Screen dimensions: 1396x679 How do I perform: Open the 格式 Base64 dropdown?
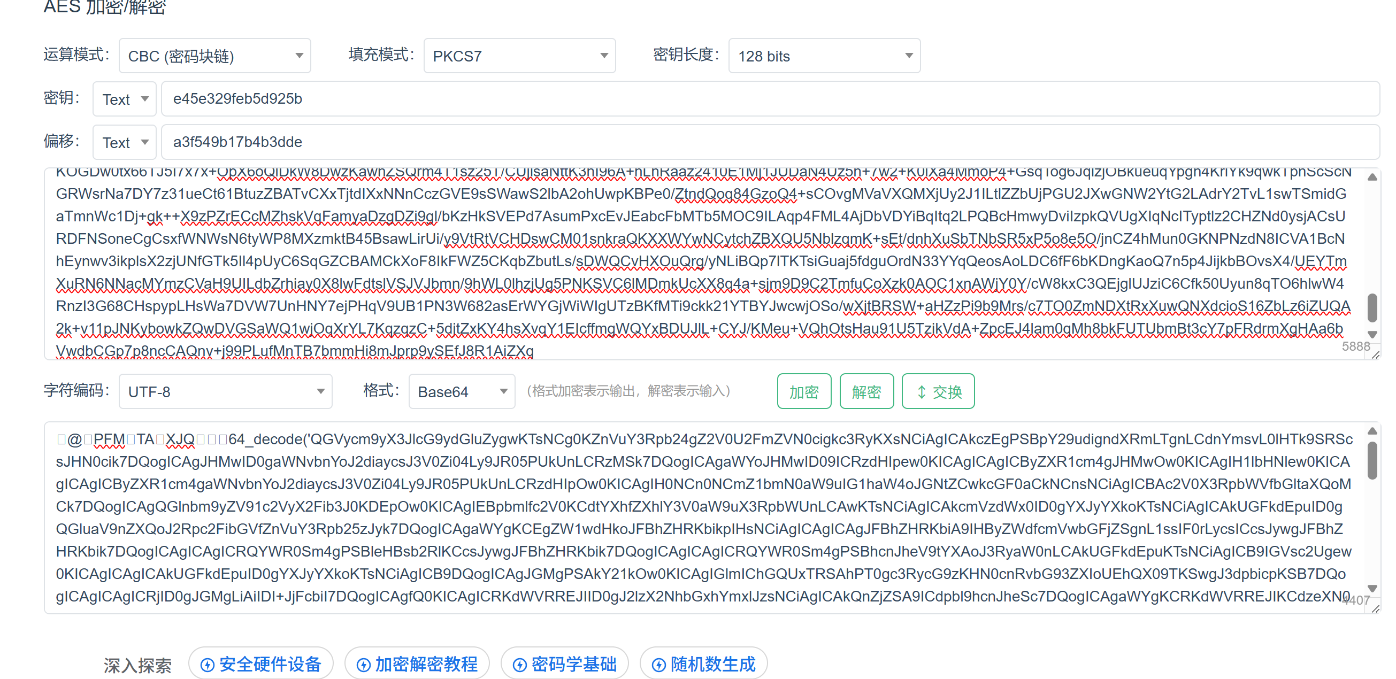[461, 392]
